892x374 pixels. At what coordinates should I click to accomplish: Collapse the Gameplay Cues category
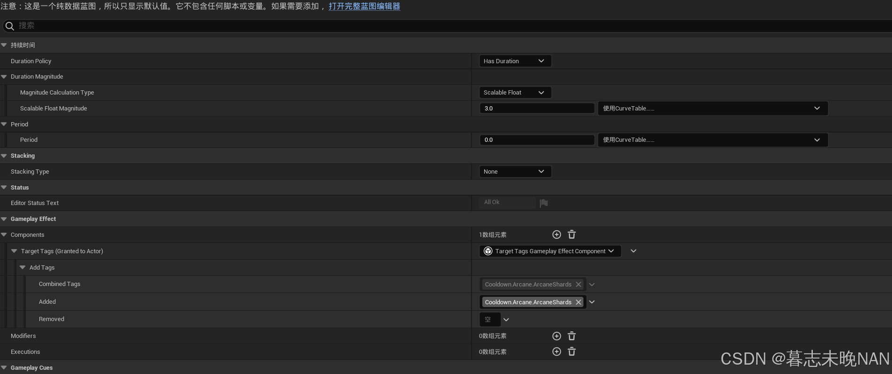tap(4, 367)
